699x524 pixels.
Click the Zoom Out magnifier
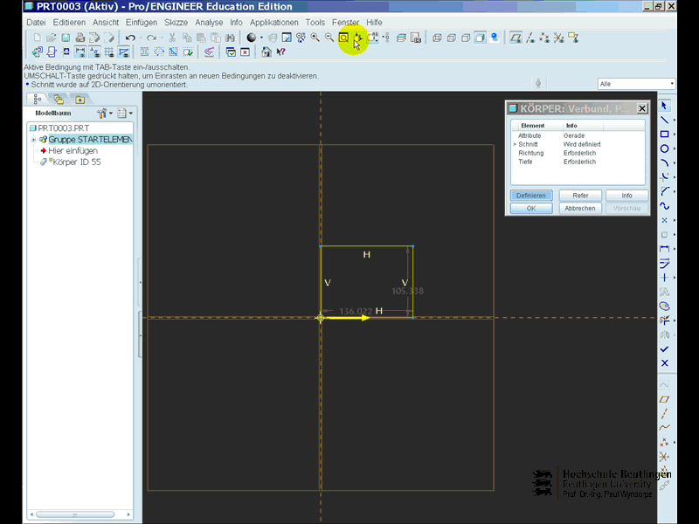tap(329, 38)
